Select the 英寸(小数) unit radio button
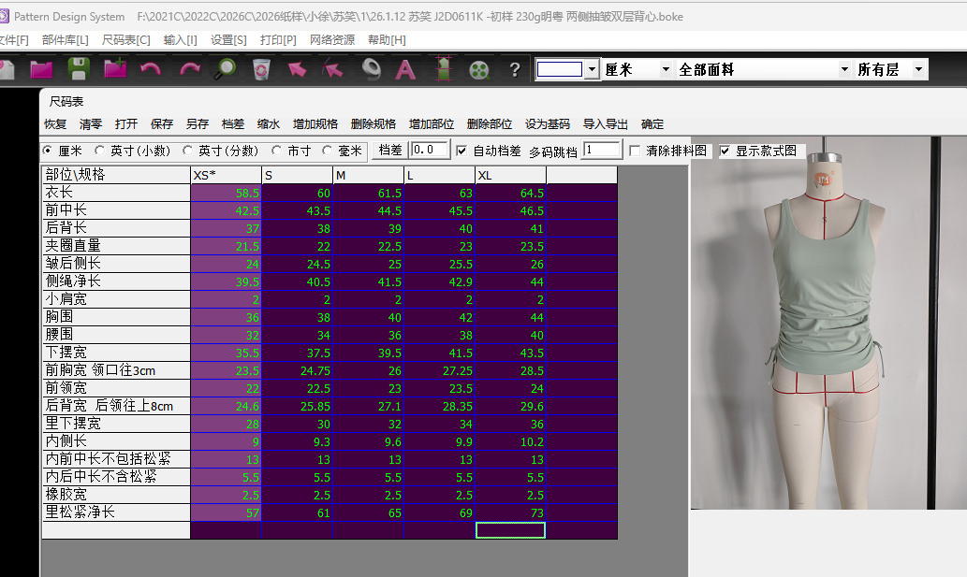The height and width of the screenshot is (577, 967). (101, 151)
